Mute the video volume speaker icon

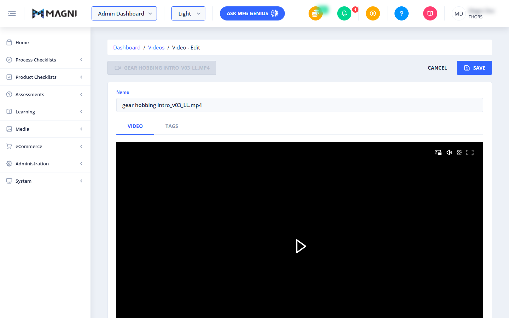tap(449, 152)
